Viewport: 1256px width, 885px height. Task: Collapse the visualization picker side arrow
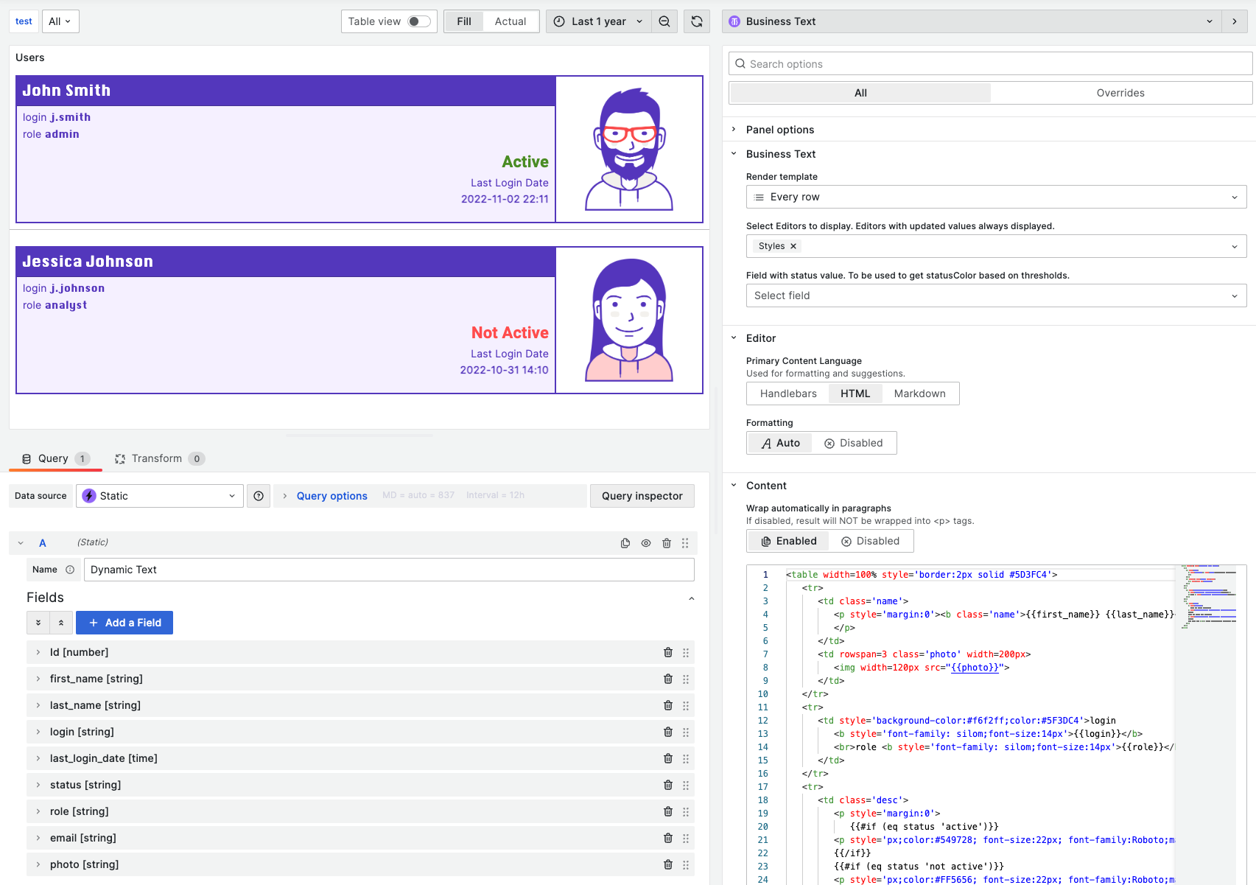[1235, 21]
